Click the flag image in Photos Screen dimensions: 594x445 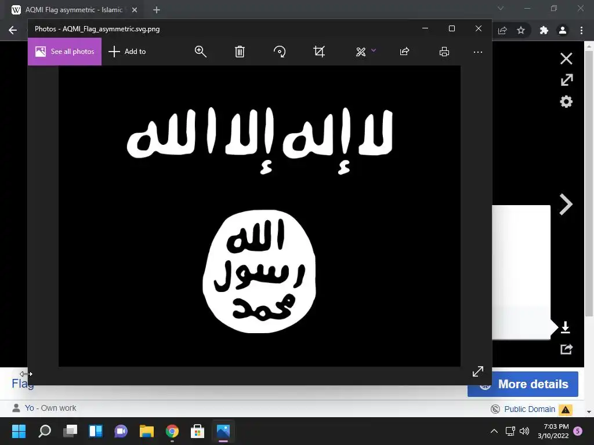coord(259,216)
